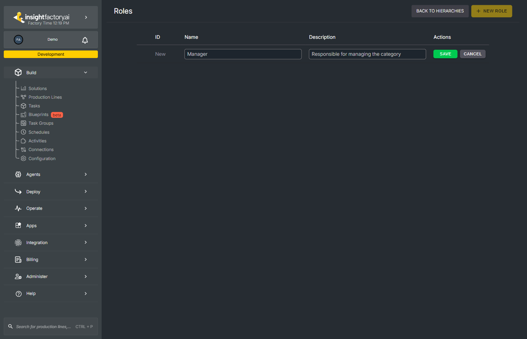This screenshot has height=339, width=527.
Task: Click the Apps grid icon
Action: pos(18,225)
